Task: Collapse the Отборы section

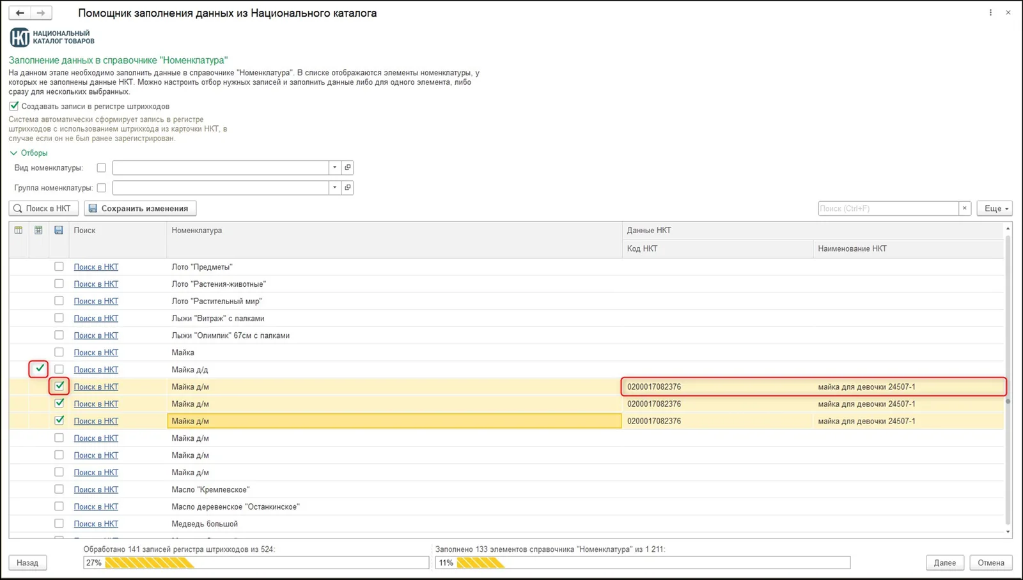Action: 28,153
